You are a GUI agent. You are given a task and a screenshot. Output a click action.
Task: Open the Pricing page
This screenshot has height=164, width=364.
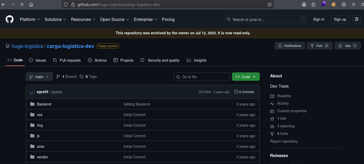[x=168, y=19]
